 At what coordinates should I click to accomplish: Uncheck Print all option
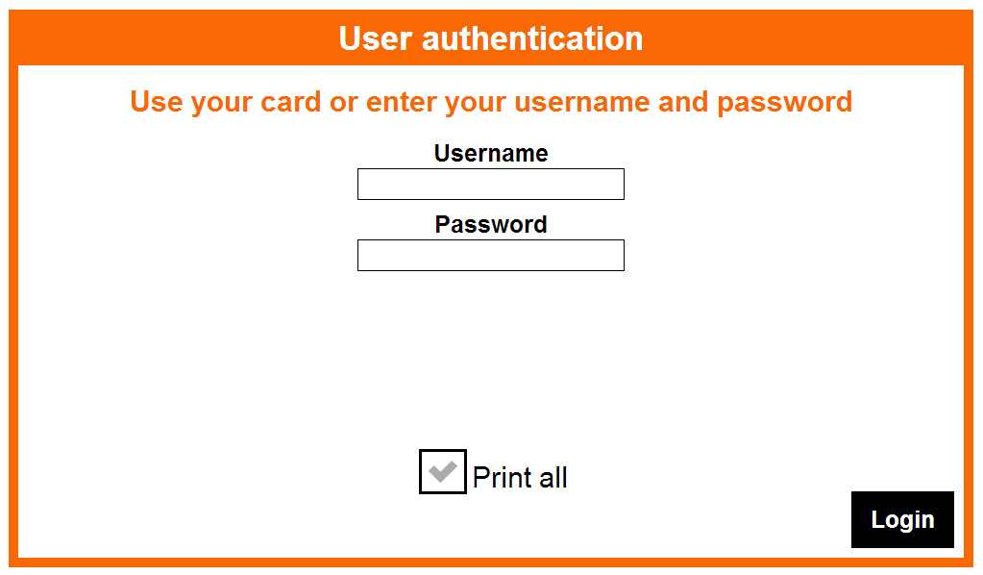coord(443,471)
